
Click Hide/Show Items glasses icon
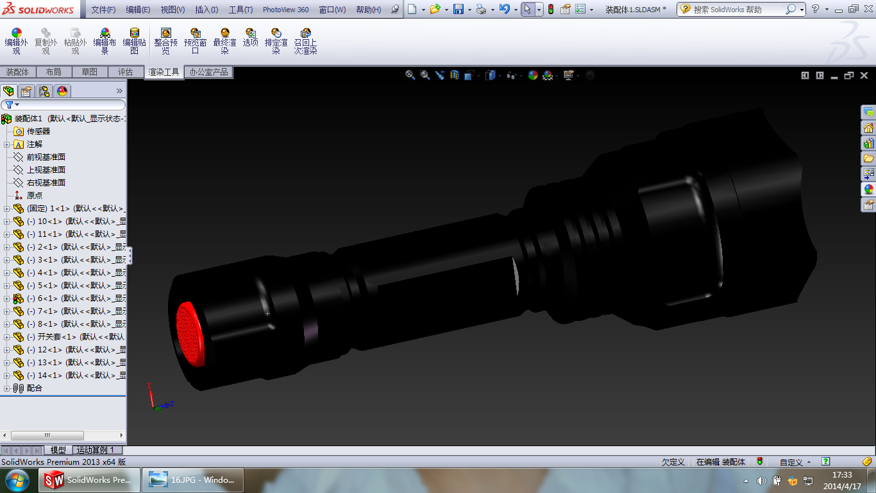click(511, 75)
